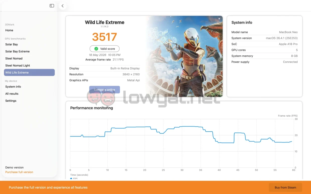
Task: Click the Performance monitoring heading
Action: point(92,108)
